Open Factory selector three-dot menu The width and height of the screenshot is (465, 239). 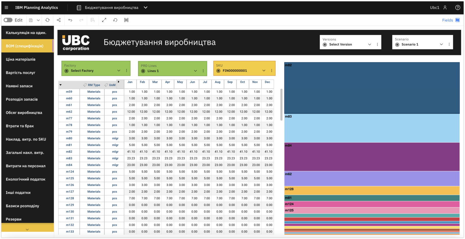[126, 71]
